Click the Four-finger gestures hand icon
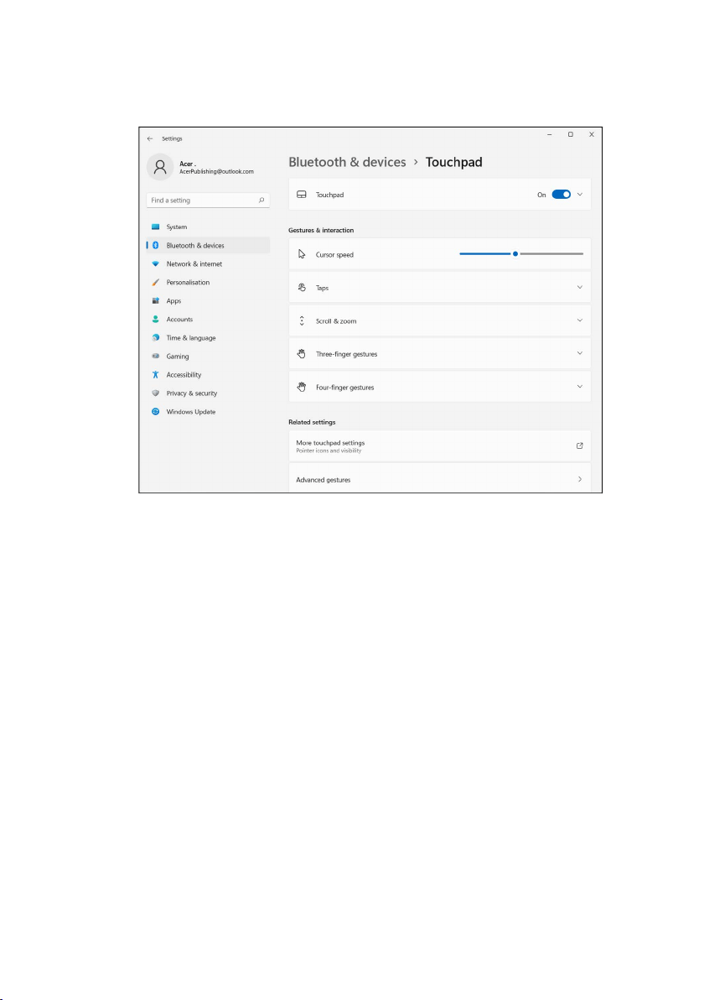The width and height of the screenshot is (704, 1000). click(302, 387)
